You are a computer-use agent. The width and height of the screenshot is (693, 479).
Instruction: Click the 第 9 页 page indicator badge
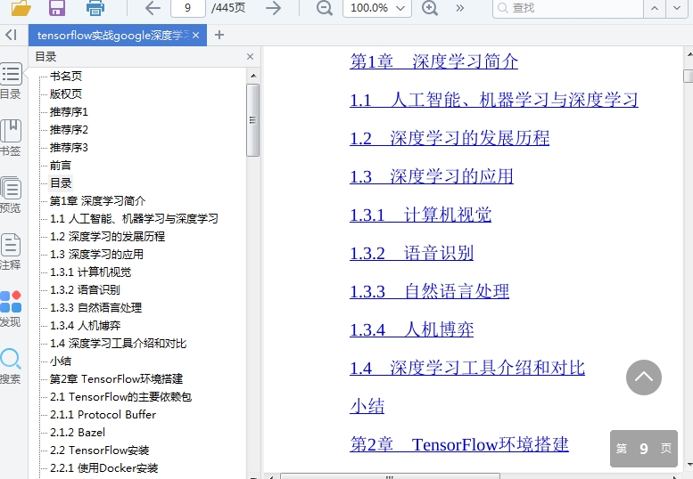tap(644, 449)
